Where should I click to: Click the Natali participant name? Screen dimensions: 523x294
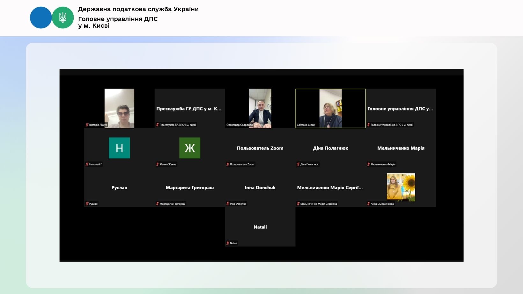coord(260,227)
